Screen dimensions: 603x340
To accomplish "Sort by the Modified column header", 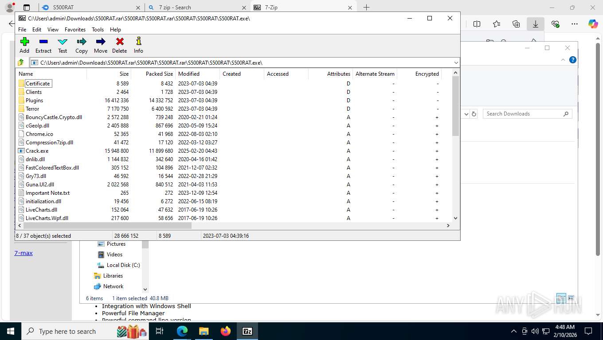I will [x=198, y=74].
